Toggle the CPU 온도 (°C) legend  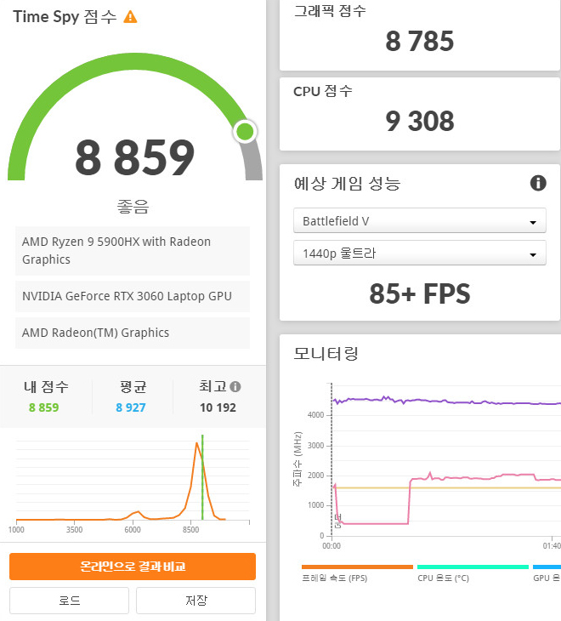[473, 573]
